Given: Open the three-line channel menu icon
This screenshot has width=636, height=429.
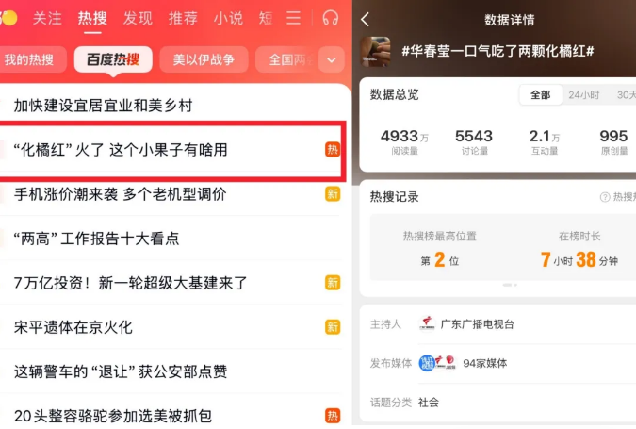Looking at the screenshot, I should click(293, 18).
